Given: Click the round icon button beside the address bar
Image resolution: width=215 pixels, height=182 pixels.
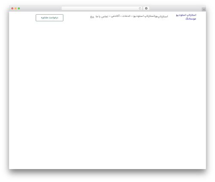Looking at the screenshot, I should click(146, 9).
